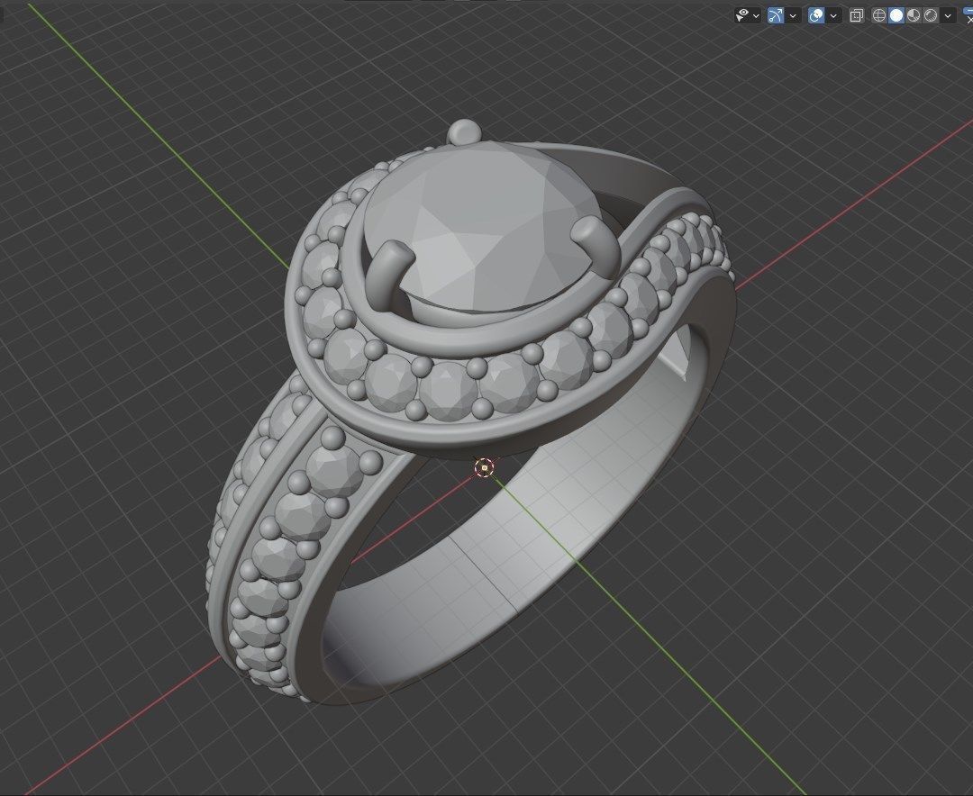Image resolution: width=973 pixels, height=796 pixels.
Task: Open the selectability and visibility eye icon
Action: point(742,15)
